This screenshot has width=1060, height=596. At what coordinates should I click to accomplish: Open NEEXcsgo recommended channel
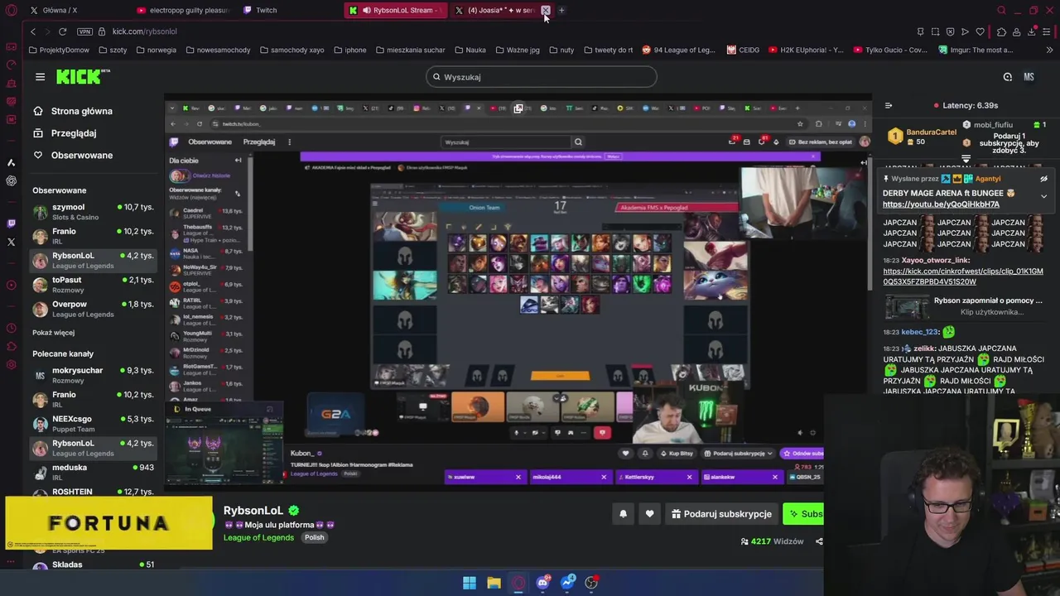tap(94, 424)
